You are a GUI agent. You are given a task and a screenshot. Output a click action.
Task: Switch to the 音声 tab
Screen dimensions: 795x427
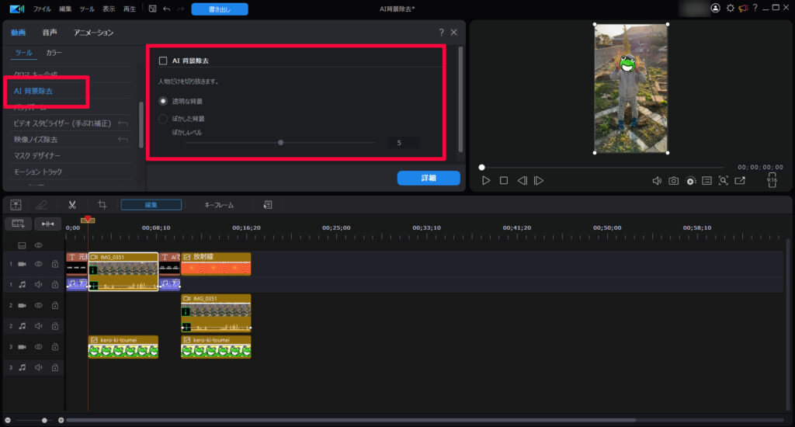click(x=50, y=33)
